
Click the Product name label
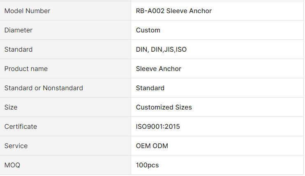(x=26, y=69)
